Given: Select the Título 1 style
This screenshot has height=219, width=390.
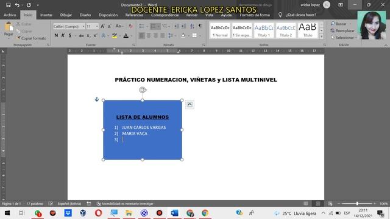Looking at the screenshot, I should click(264, 30).
